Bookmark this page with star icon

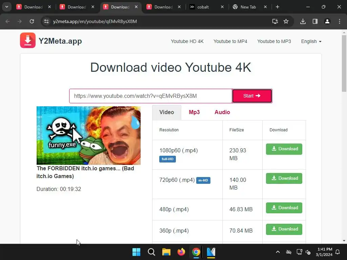click(286, 21)
